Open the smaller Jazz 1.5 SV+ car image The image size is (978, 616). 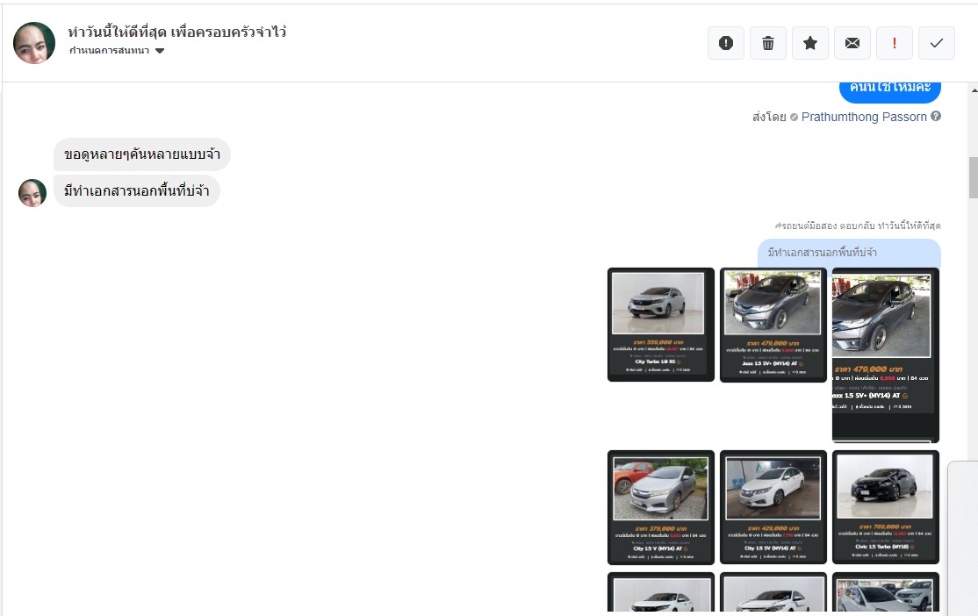[773, 324]
